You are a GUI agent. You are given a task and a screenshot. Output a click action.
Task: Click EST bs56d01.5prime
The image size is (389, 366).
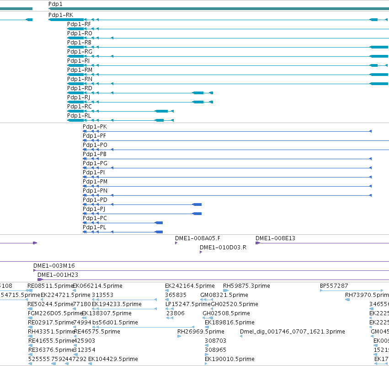tap(115, 323)
